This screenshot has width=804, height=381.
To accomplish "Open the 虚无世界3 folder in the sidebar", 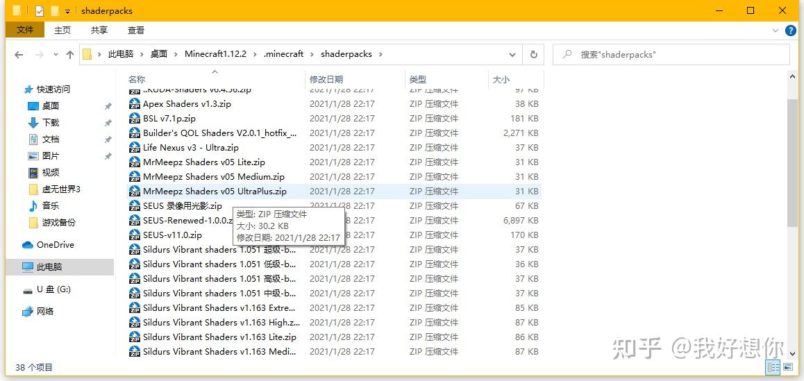I will (x=61, y=189).
